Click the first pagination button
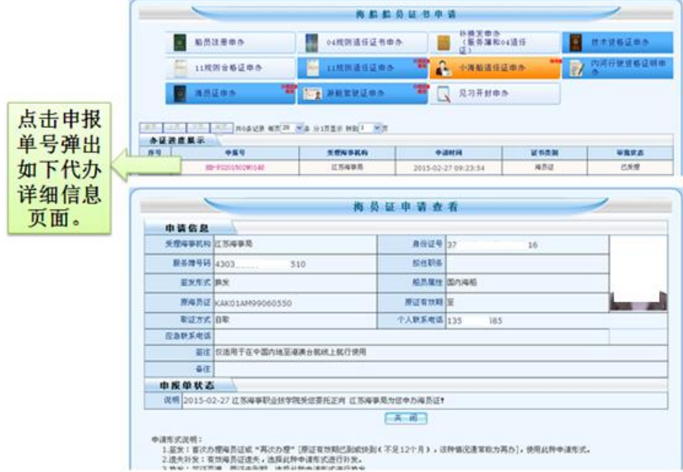 151,129
